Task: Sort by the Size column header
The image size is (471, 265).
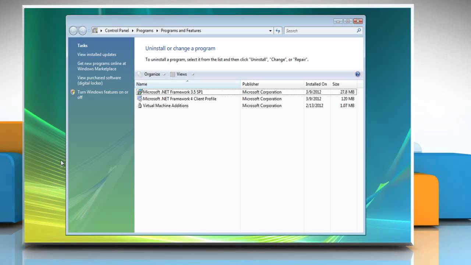Action: click(344, 84)
